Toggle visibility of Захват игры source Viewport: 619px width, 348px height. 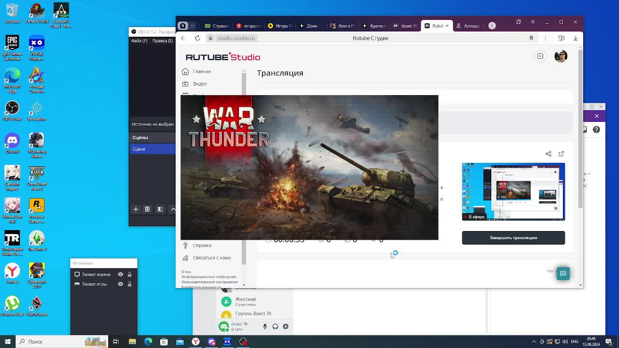pos(120,284)
